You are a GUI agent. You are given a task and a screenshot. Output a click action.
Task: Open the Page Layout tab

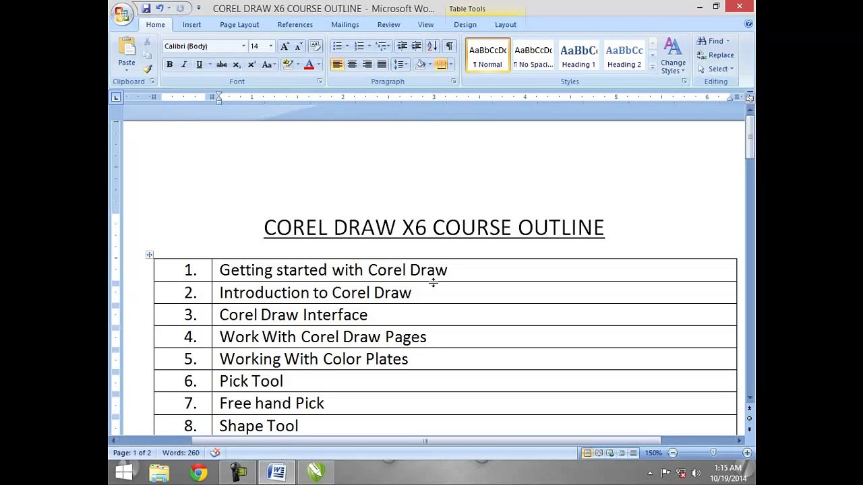click(x=239, y=24)
